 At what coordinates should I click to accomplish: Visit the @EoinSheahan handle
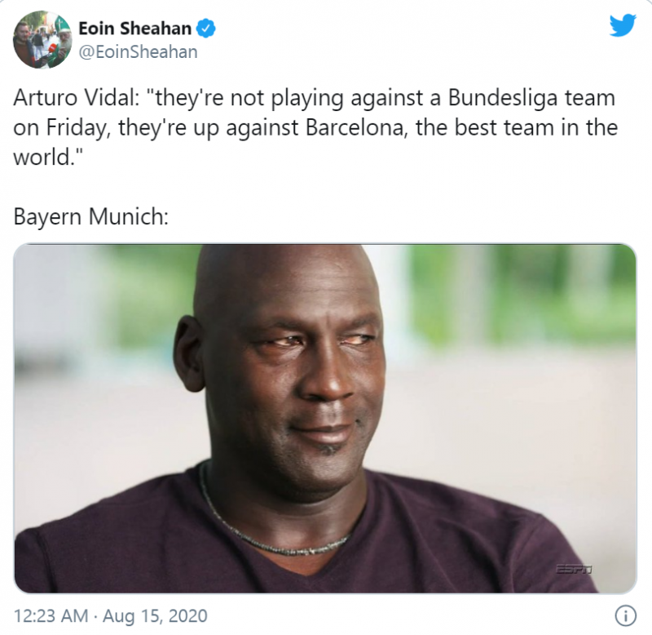coord(138,52)
